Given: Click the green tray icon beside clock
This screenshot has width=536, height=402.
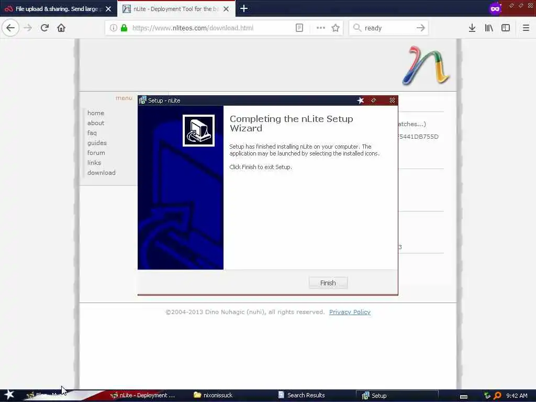Looking at the screenshot, I should [487, 396].
